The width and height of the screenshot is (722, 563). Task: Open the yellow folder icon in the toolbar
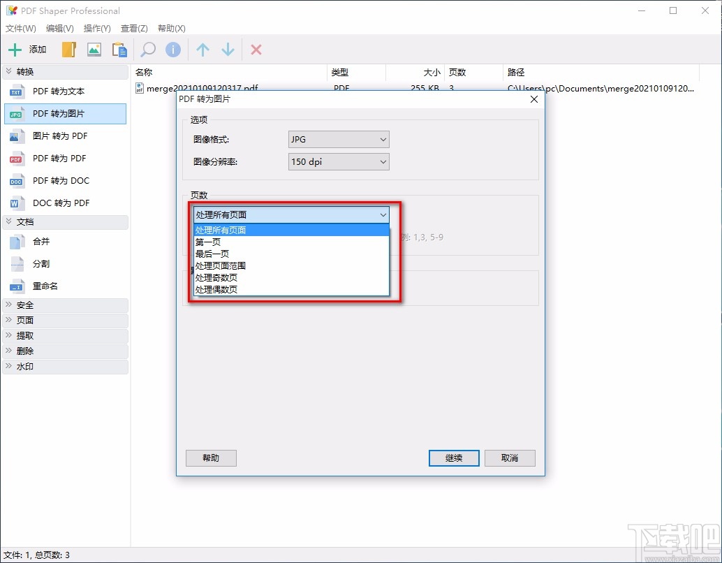pos(68,50)
